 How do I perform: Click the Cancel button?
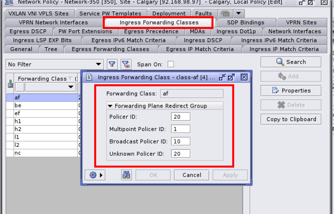coord(192,175)
